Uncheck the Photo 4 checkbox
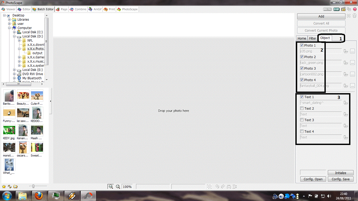 click(x=302, y=80)
